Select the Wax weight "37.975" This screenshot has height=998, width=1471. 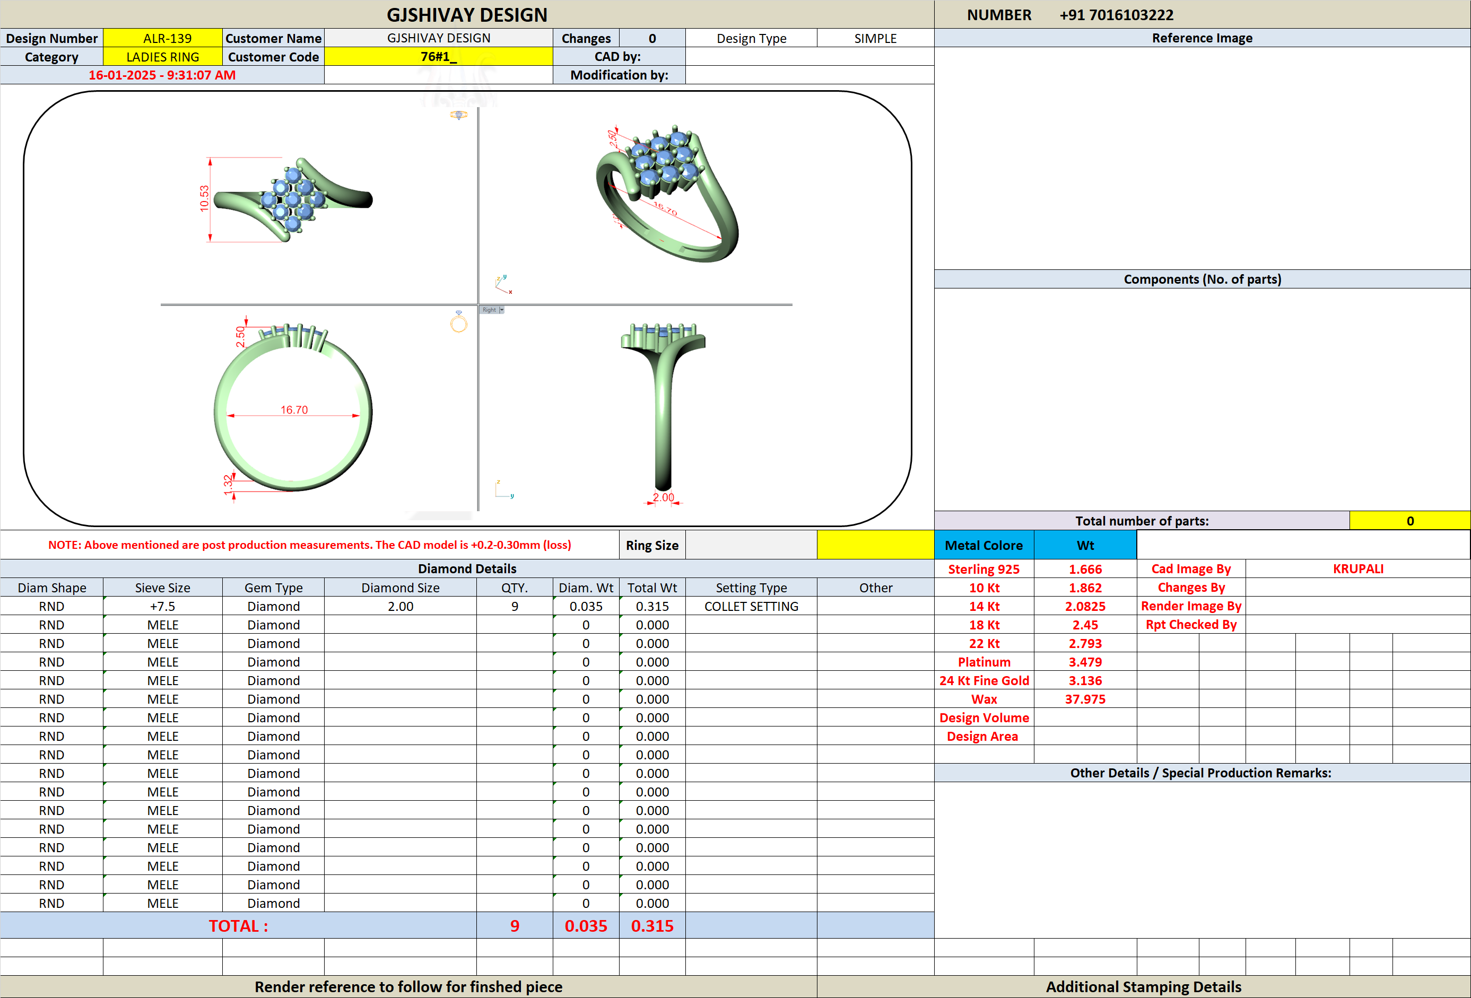coord(1085,699)
